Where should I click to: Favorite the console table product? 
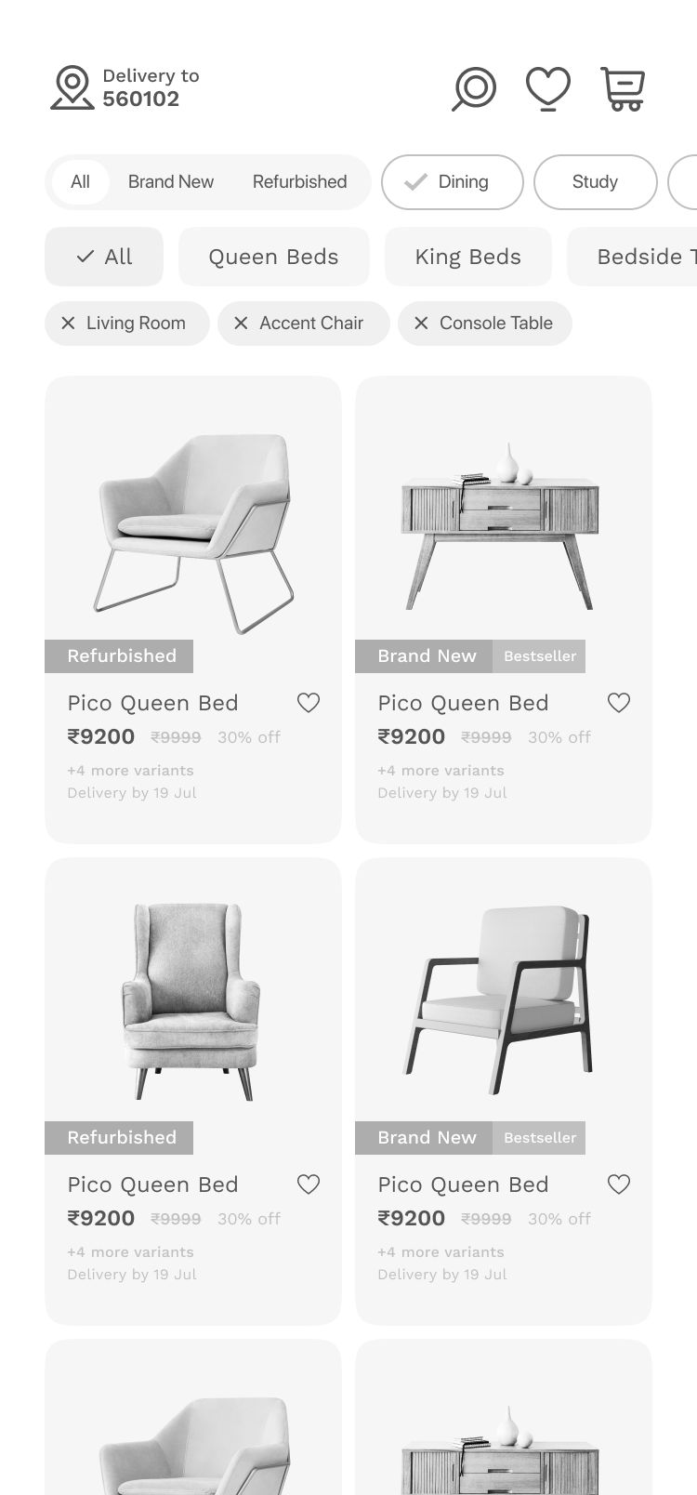(x=619, y=703)
